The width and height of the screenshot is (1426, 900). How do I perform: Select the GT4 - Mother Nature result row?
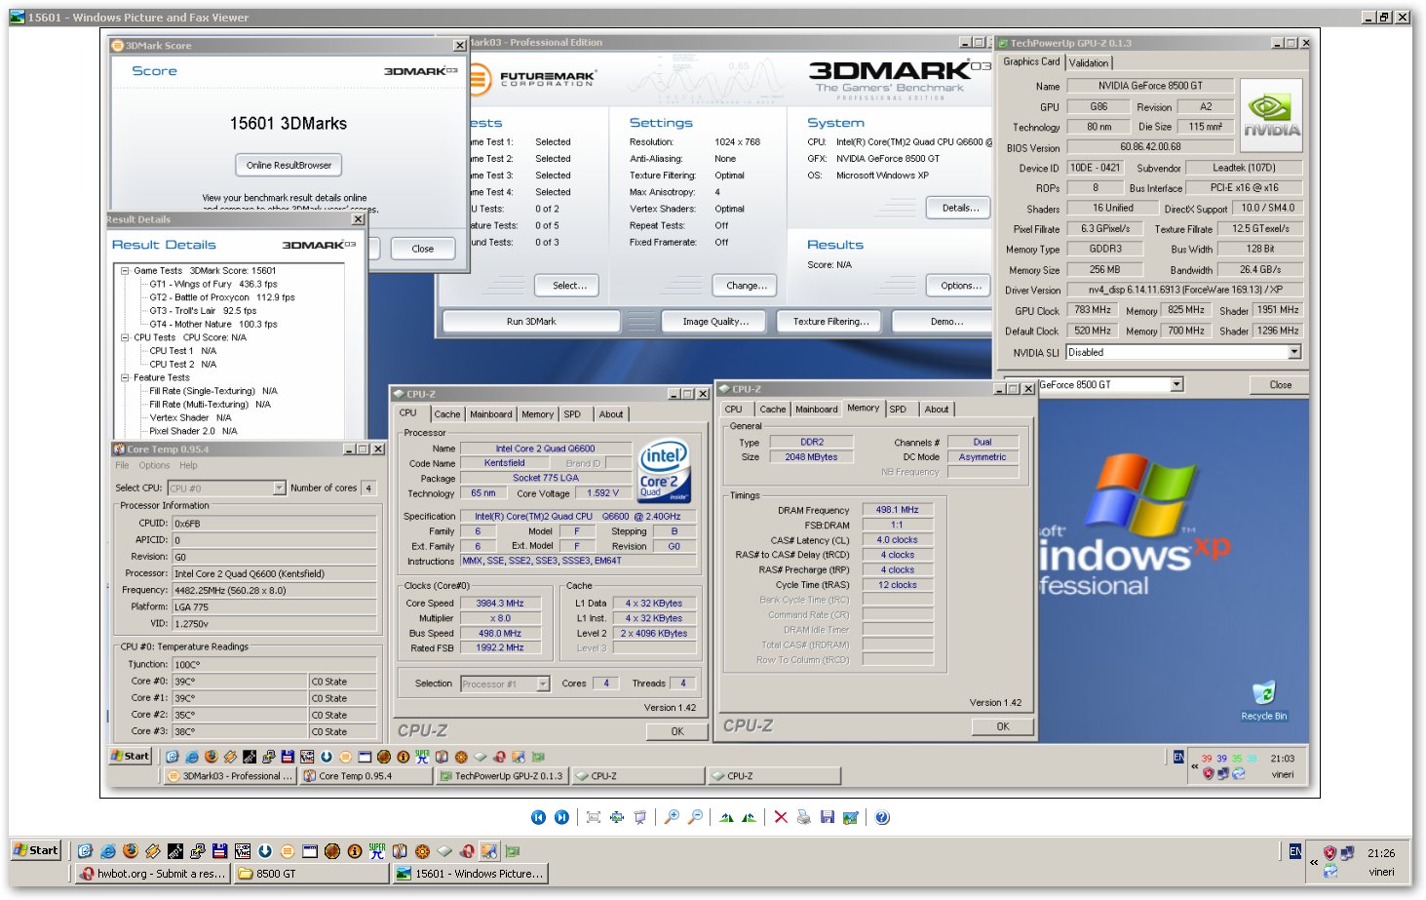(x=212, y=324)
